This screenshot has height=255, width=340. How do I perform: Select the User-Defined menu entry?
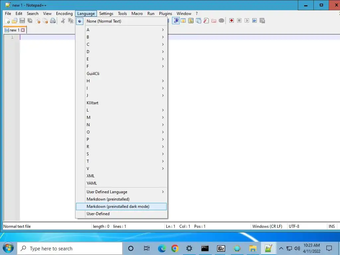point(122,214)
